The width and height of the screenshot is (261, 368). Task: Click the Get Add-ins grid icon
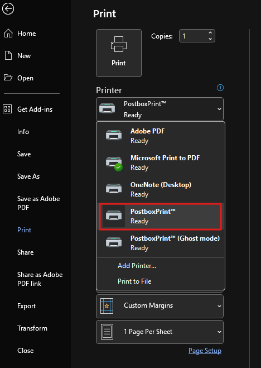tap(7, 109)
